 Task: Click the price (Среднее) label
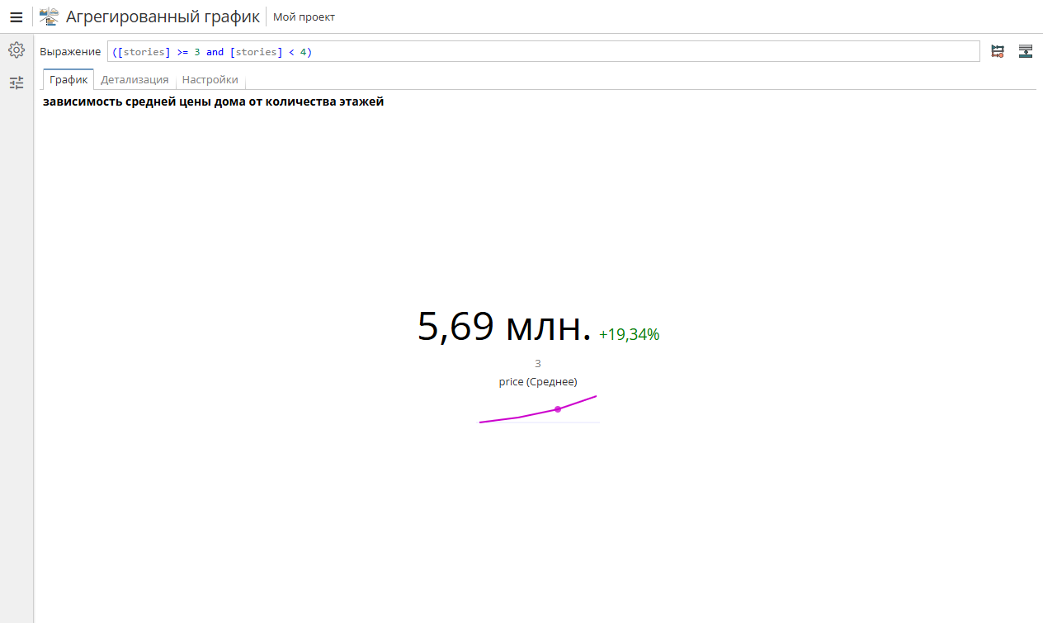click(537, 381)
